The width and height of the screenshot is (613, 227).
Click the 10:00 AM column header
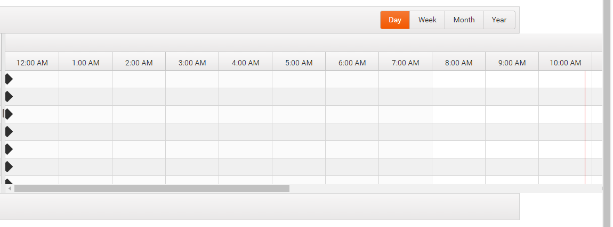pos(566,62)
